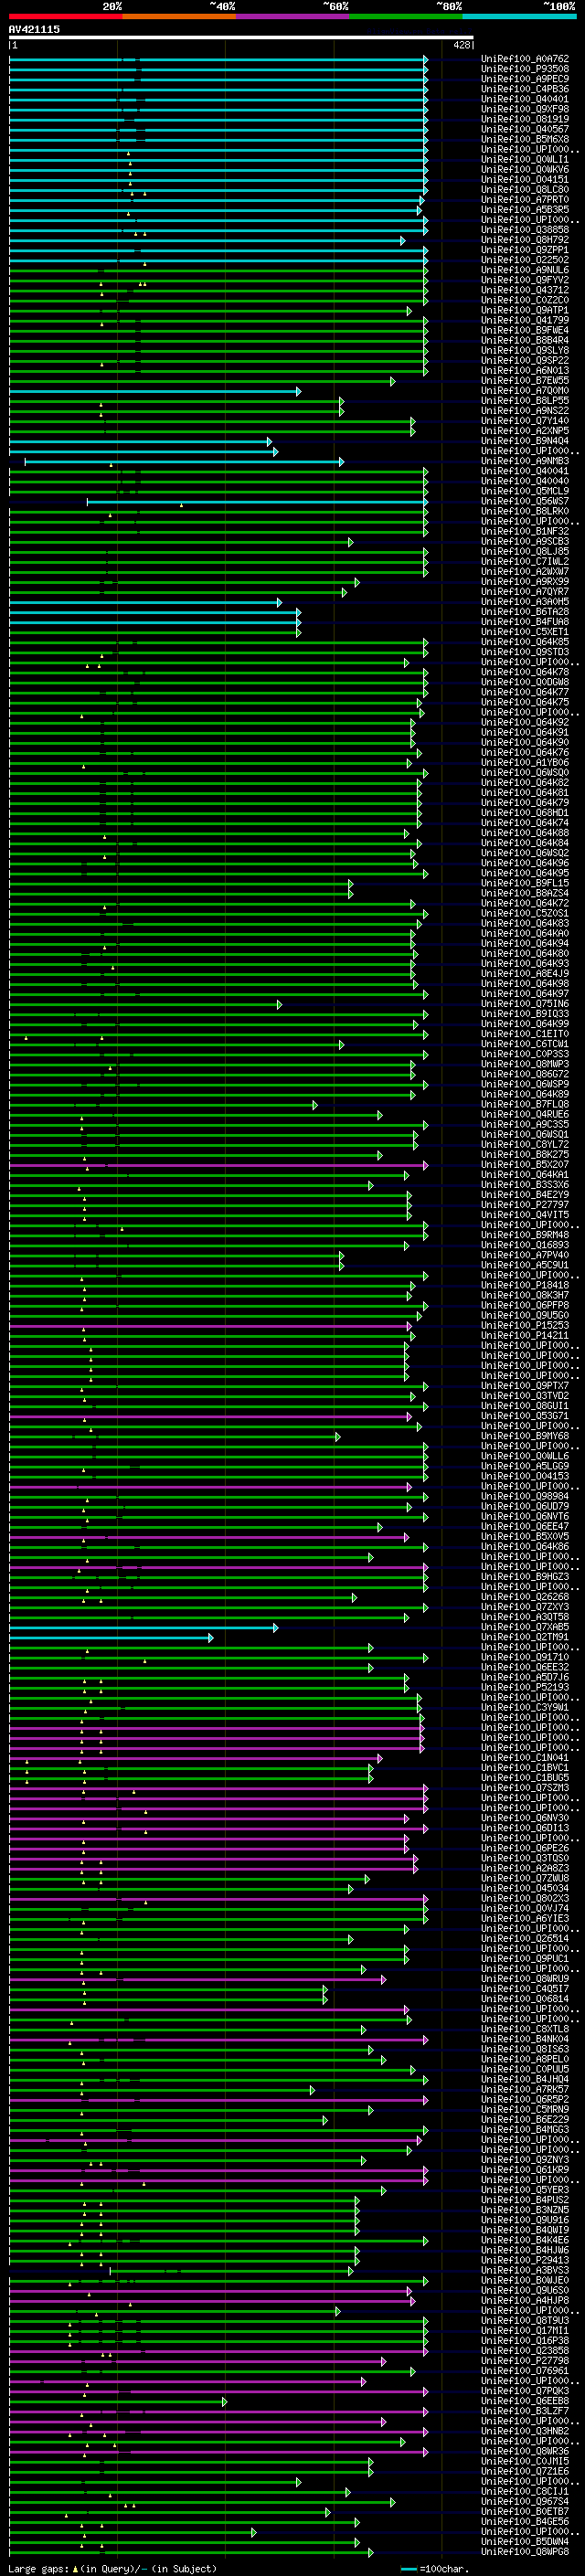Select the UniRef100_Q56WS7 label

[x=525, y=501]
